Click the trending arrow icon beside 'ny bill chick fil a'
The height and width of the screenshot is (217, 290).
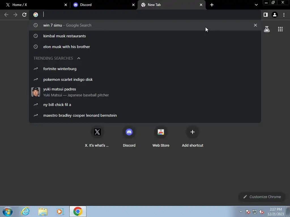36,105
